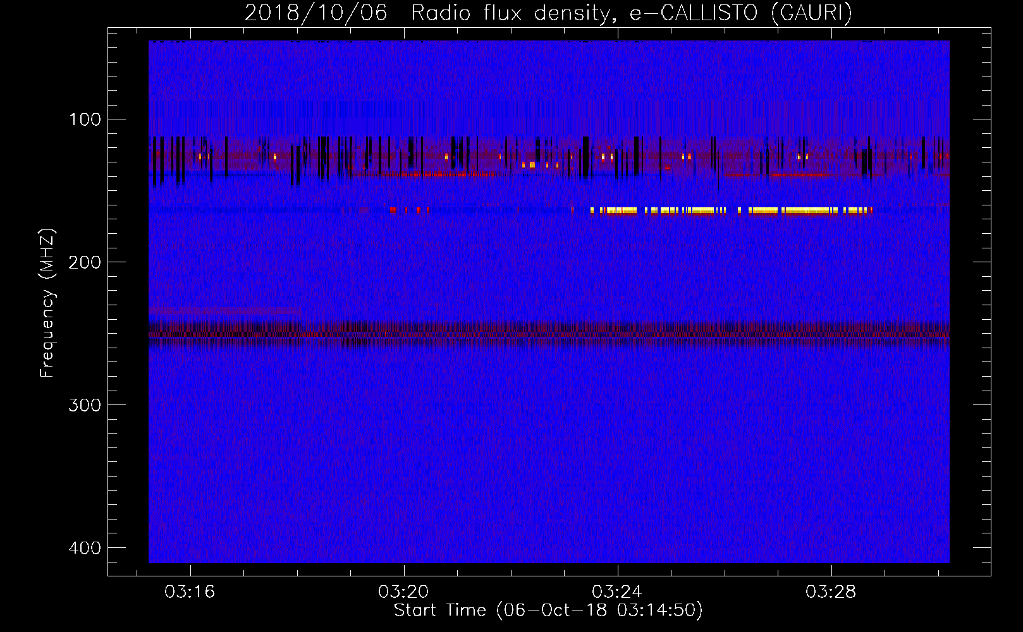
Task: Click the "200" frequency tick label
Action: coord(85,262)
